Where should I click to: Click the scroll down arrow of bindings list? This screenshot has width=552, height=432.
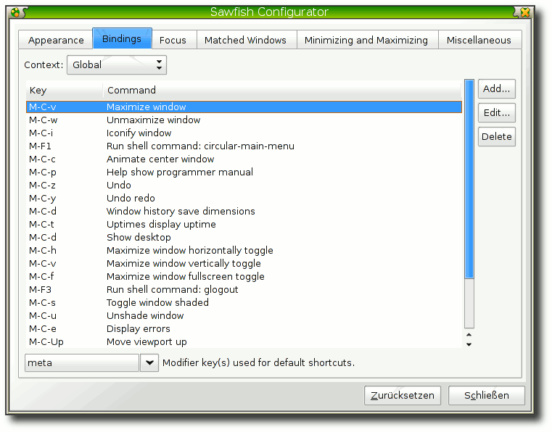coord(469,344)
